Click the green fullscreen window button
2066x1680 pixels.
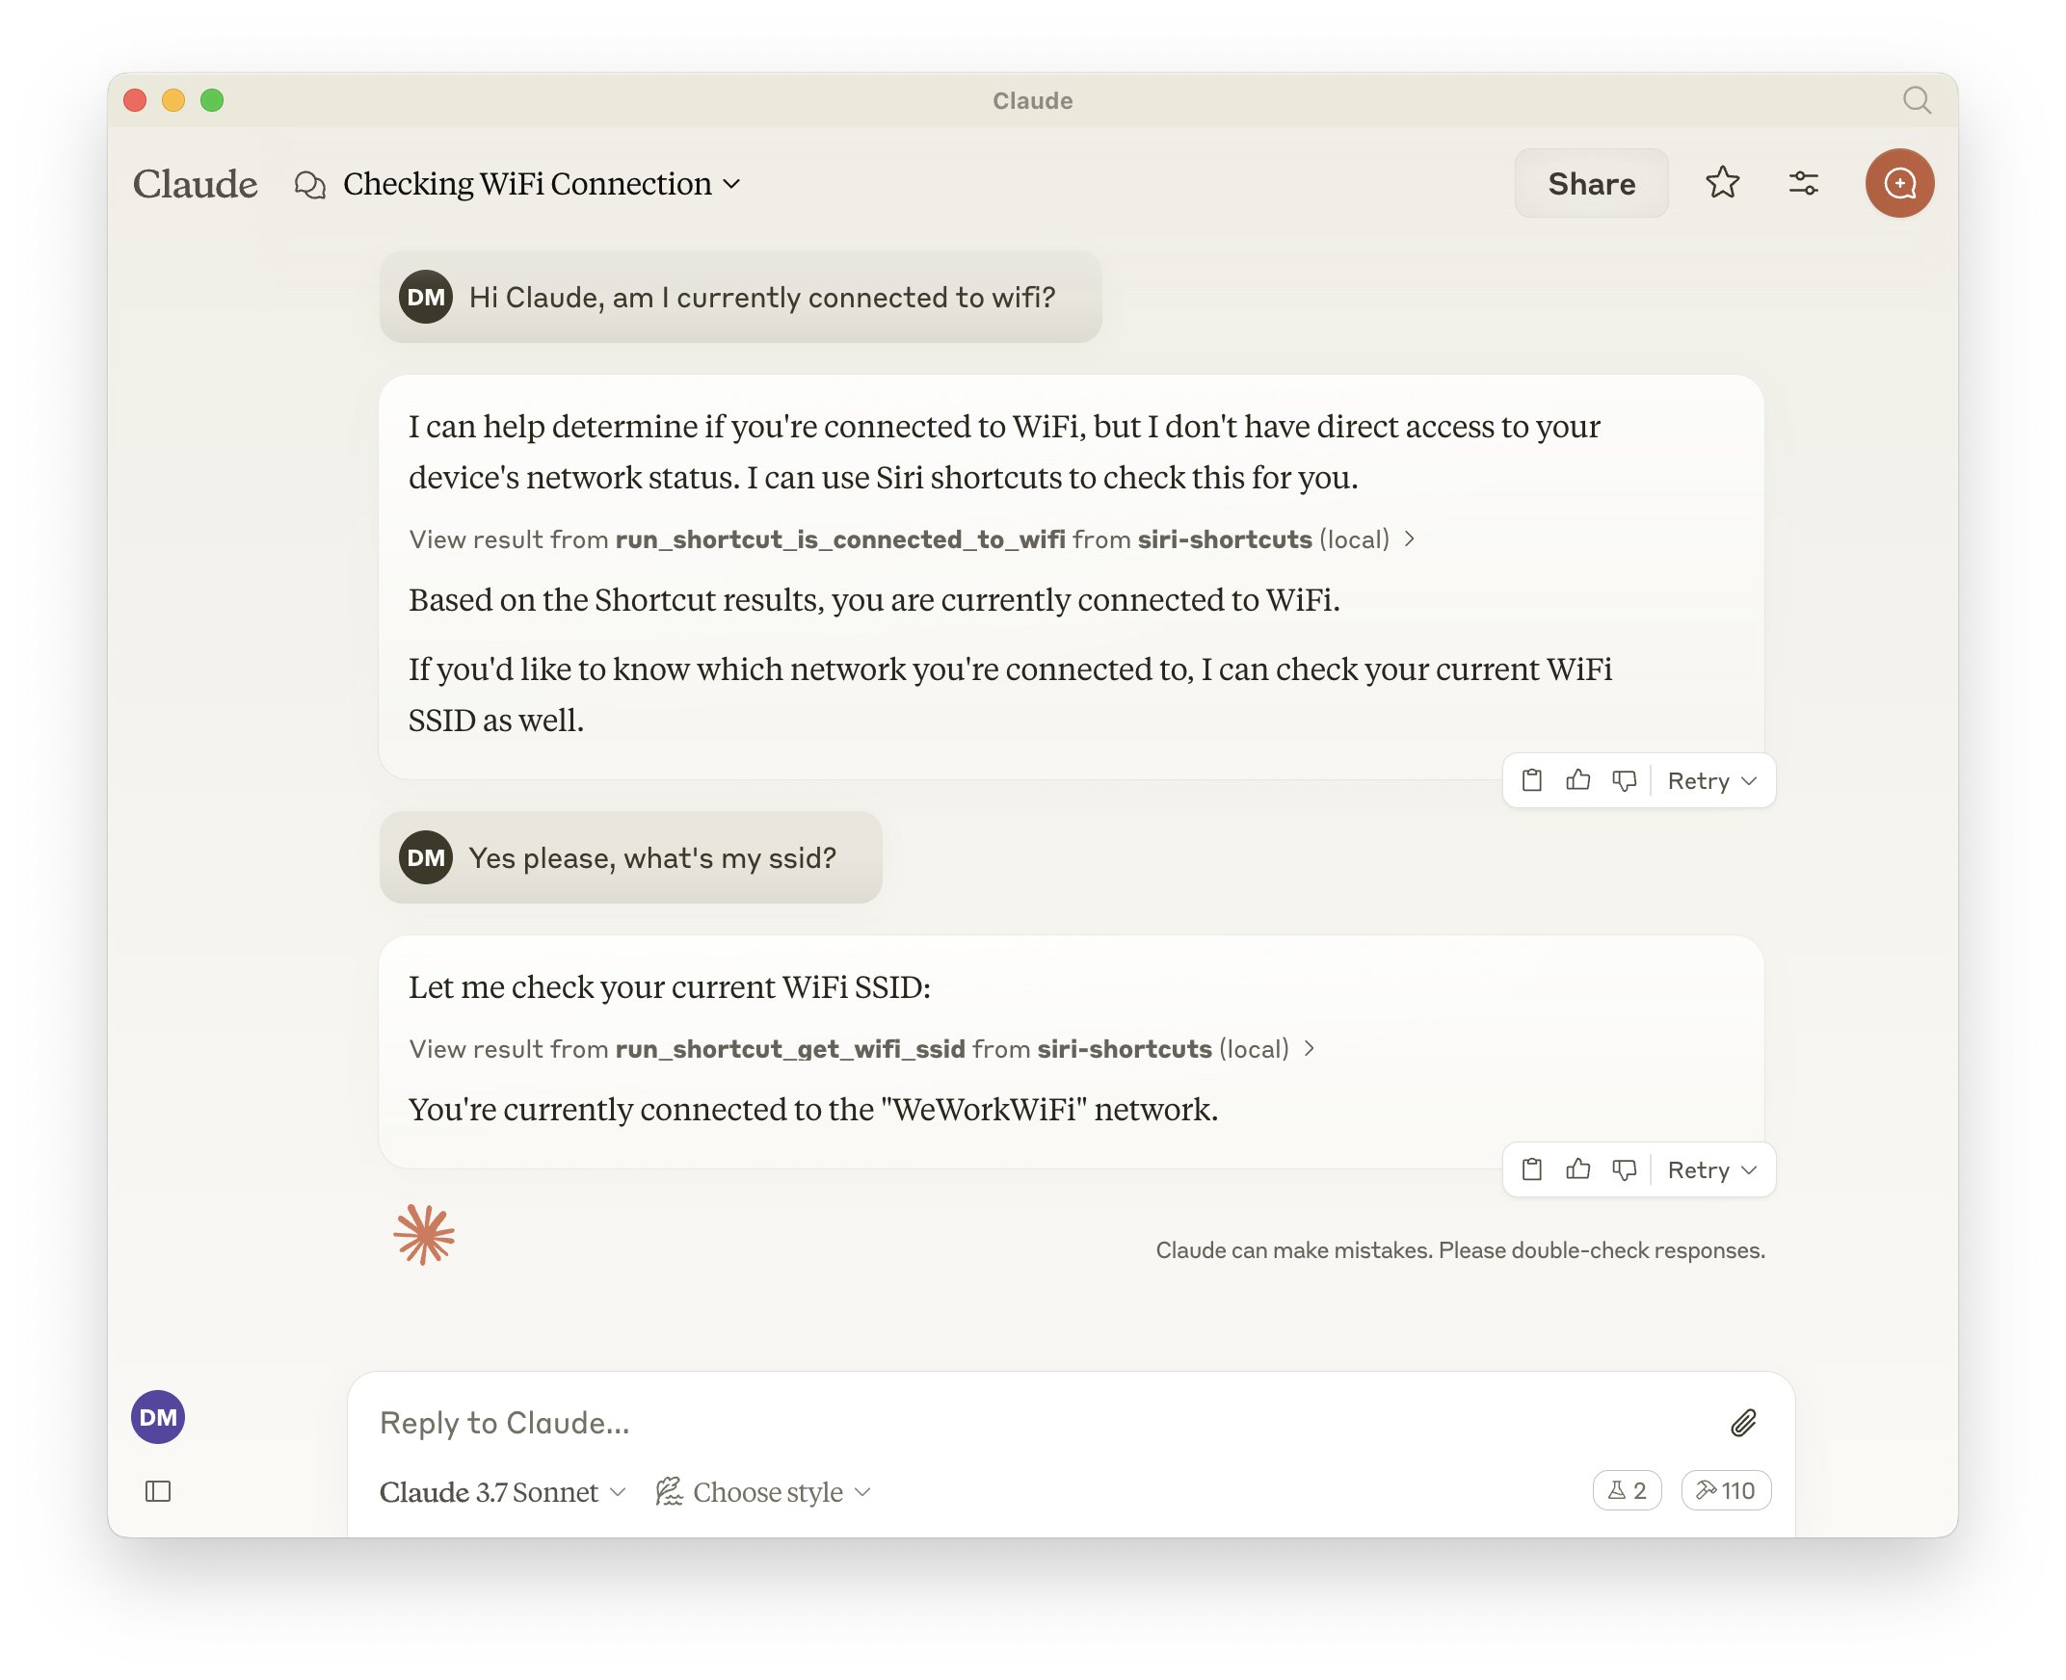(212, 99)
